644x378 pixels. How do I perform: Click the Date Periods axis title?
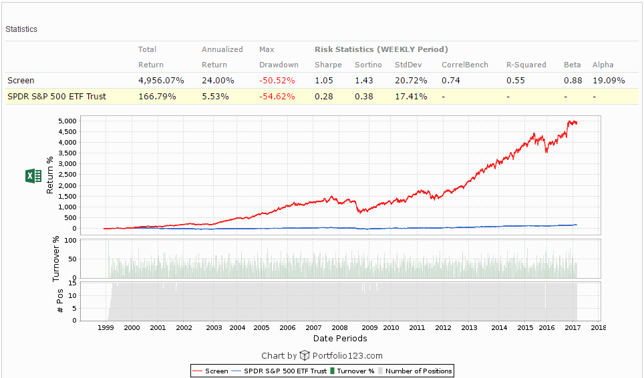click(x=340, y=338)
